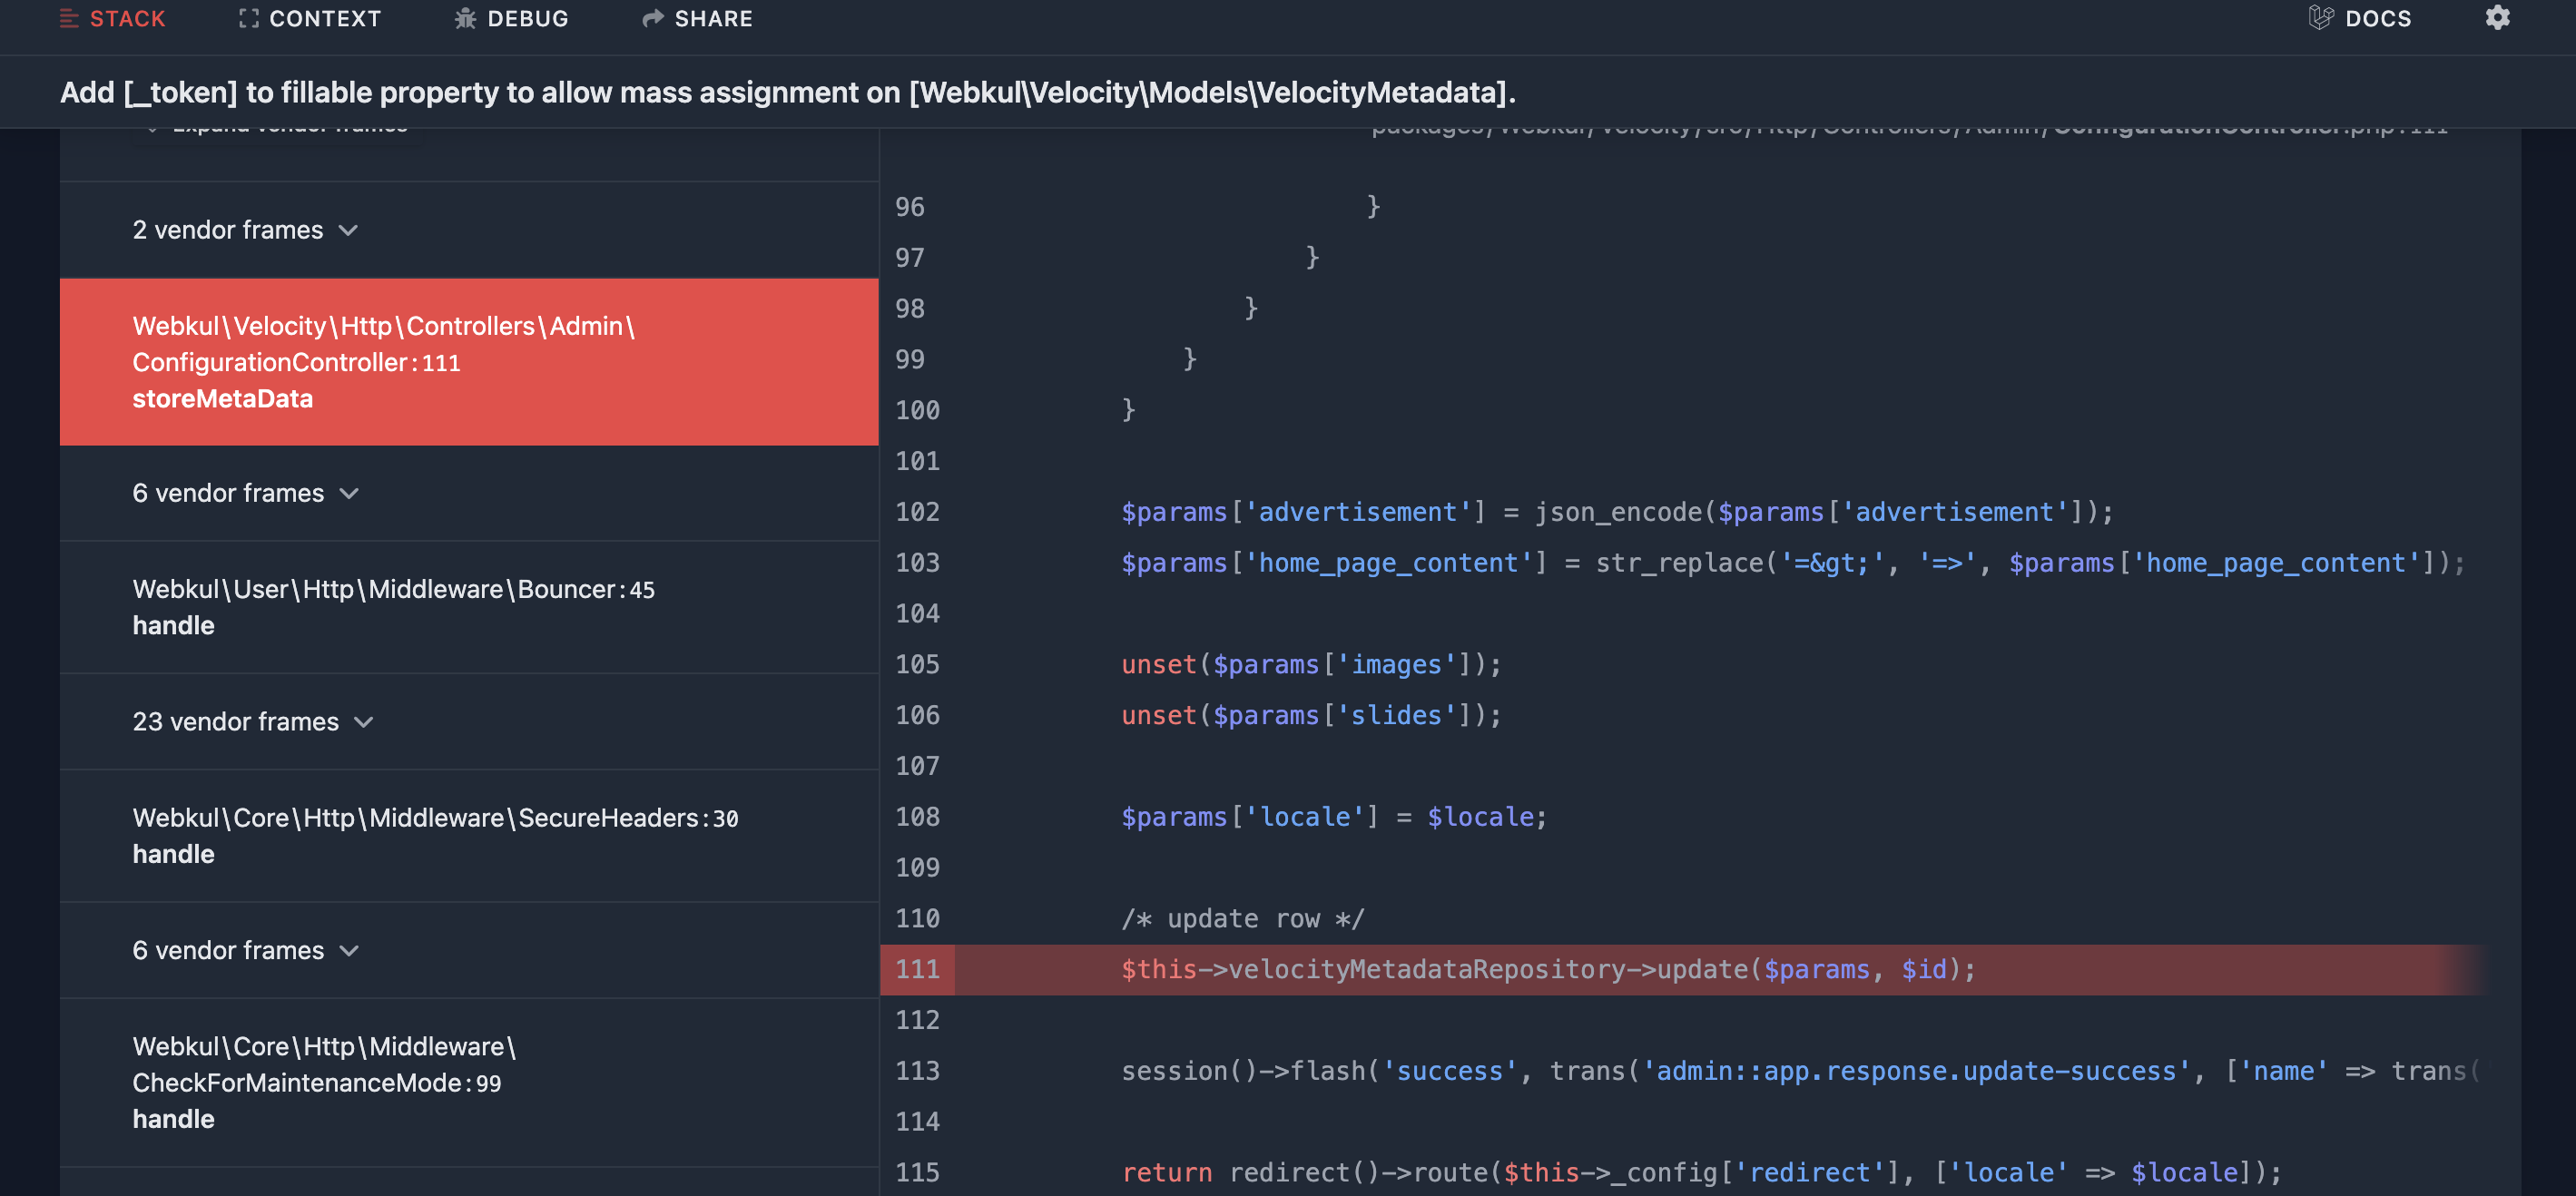This screenshot has width=2576, height=1196.
Task: Click the unset $params['slides'] line
Action: point(1311,715)
